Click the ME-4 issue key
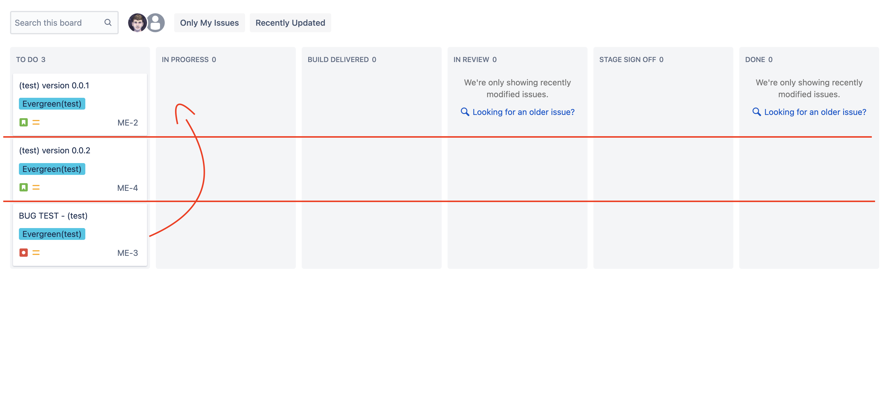The image size is (891, 413). click(128, 188)
